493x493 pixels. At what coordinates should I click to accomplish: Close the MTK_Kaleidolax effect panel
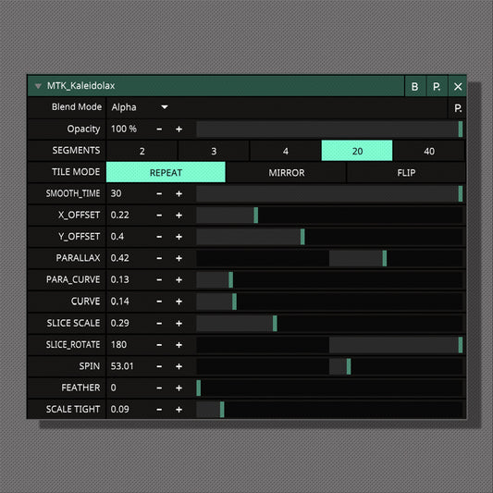click(x=458, y=86)
